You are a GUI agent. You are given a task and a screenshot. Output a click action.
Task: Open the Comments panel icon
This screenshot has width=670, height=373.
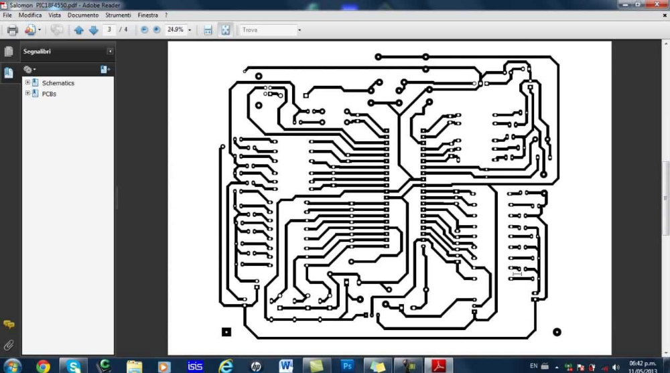(9, 325)
